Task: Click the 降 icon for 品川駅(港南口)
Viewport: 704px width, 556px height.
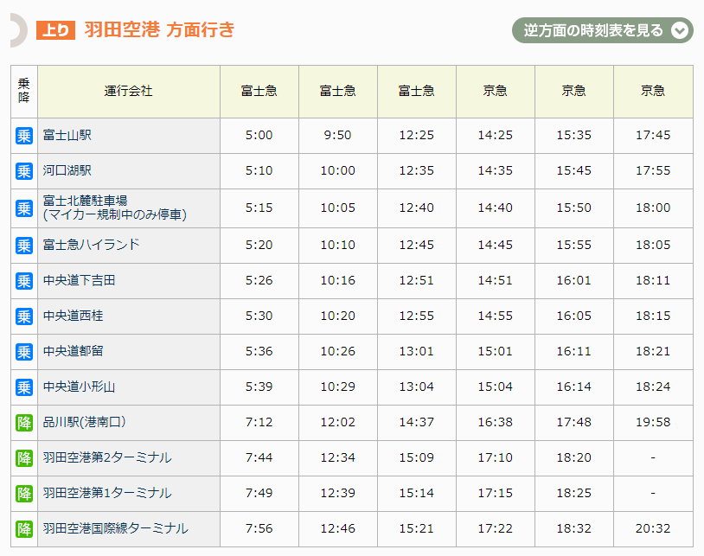Action: [x=24, y=423]
